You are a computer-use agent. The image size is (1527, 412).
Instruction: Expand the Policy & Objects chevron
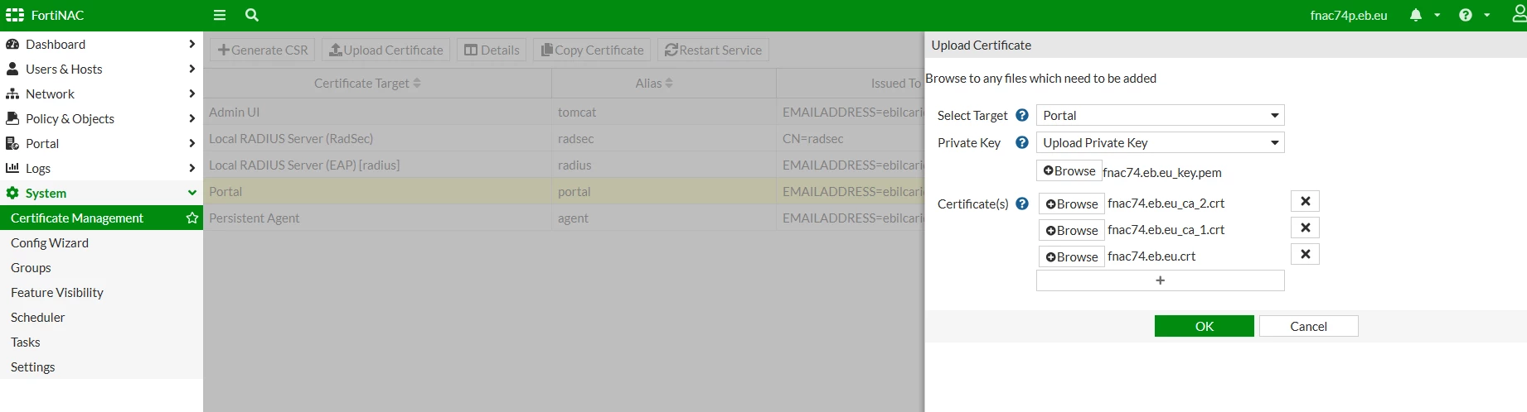click(192, 119)
